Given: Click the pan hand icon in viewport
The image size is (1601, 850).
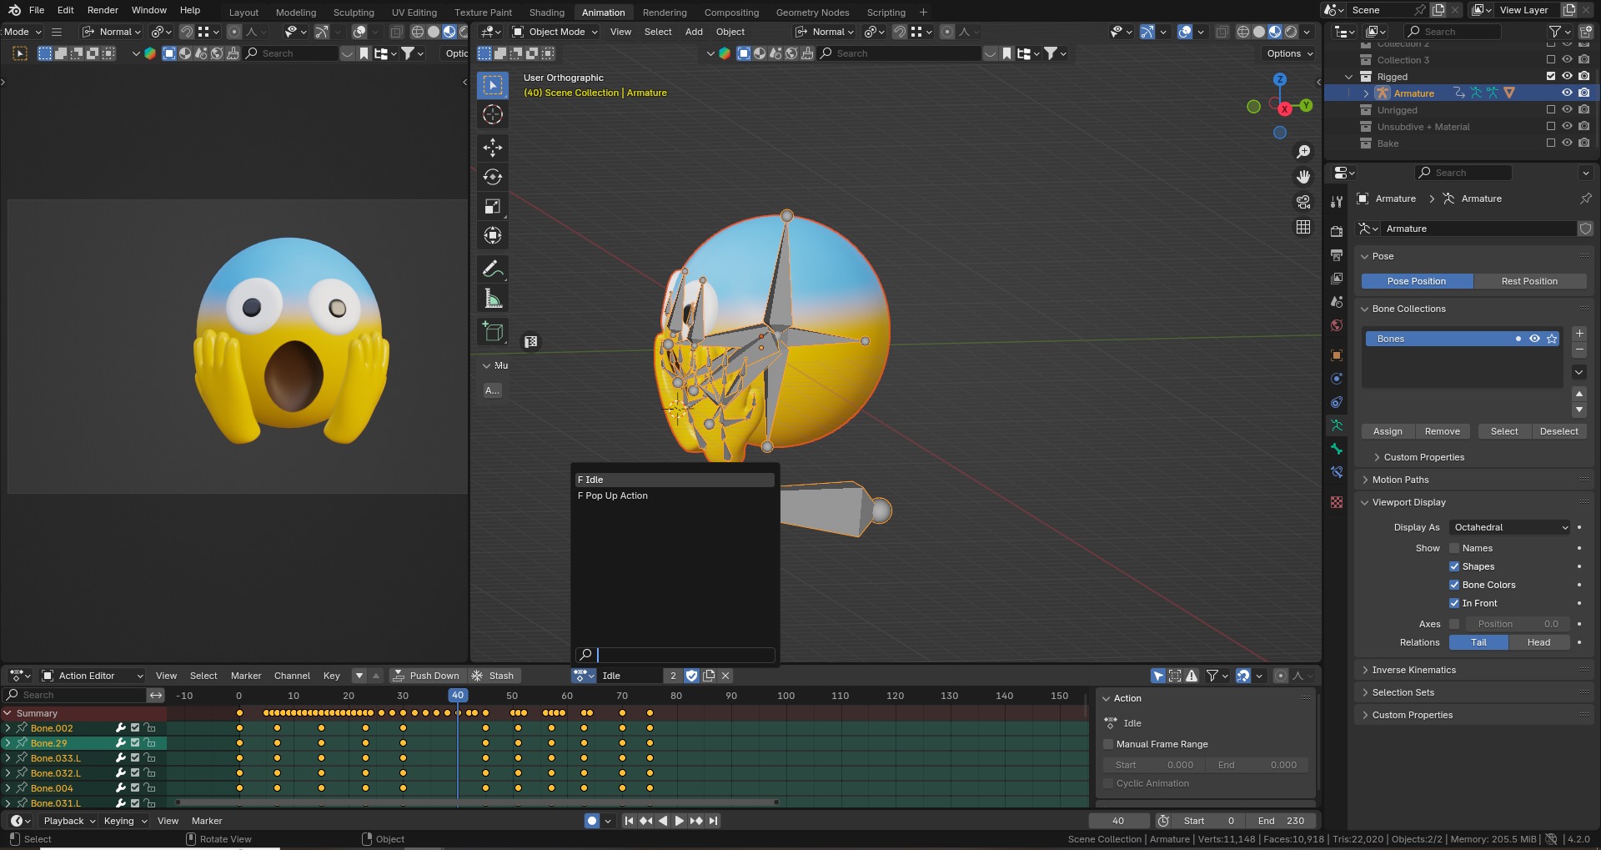Looking at the screenshot, I should tap(1303, 177).
